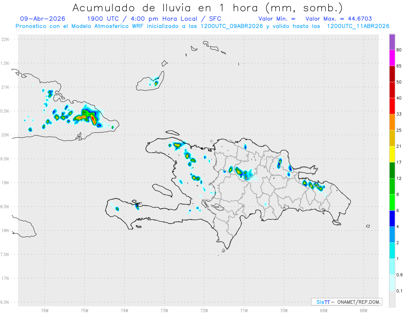Click the WRF model forecast subtitle line
This screenshot has height=315, width=408.
[x=203, y=26]
